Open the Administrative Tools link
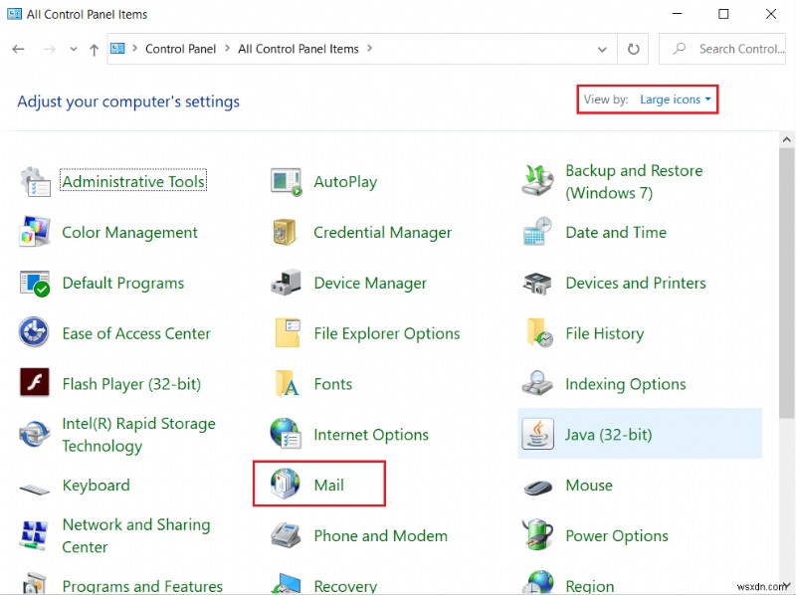Screen dimensions: 796x595 point(132,181)
